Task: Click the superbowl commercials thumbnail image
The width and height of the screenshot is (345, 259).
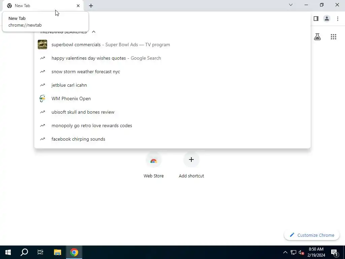Action: [42, 45]
